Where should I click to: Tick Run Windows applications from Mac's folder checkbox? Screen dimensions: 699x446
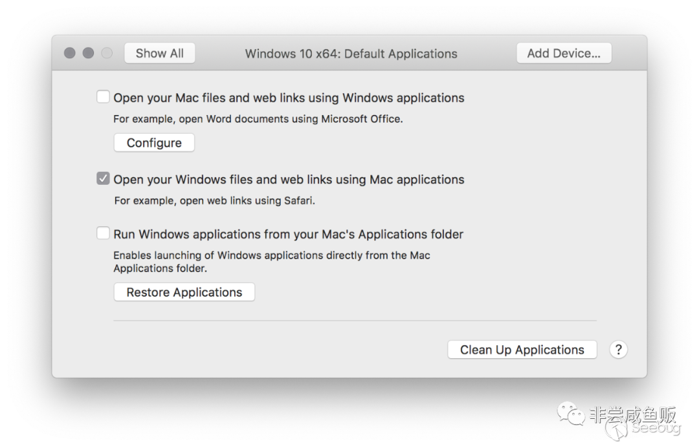[x=103, y=234]
